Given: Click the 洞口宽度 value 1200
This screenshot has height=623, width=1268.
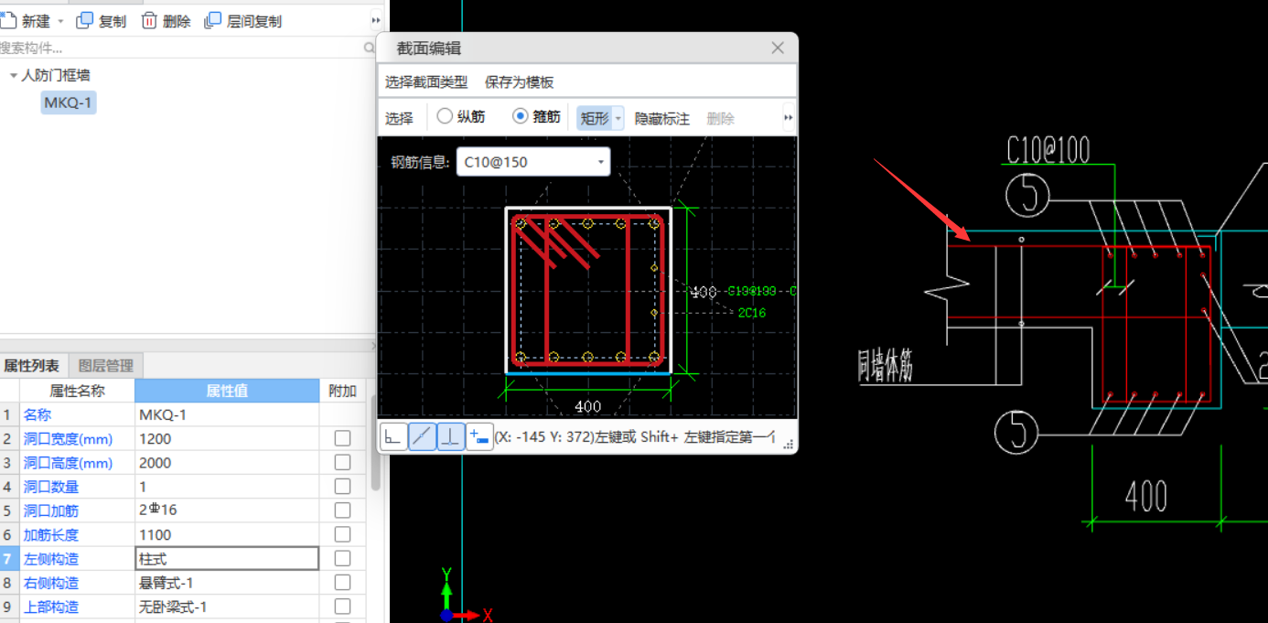Looking at the screenshot, I should (227, 438).
